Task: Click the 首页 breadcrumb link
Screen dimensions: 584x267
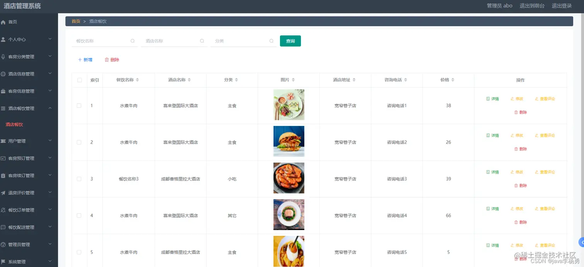Action: [x=76, y=21]
